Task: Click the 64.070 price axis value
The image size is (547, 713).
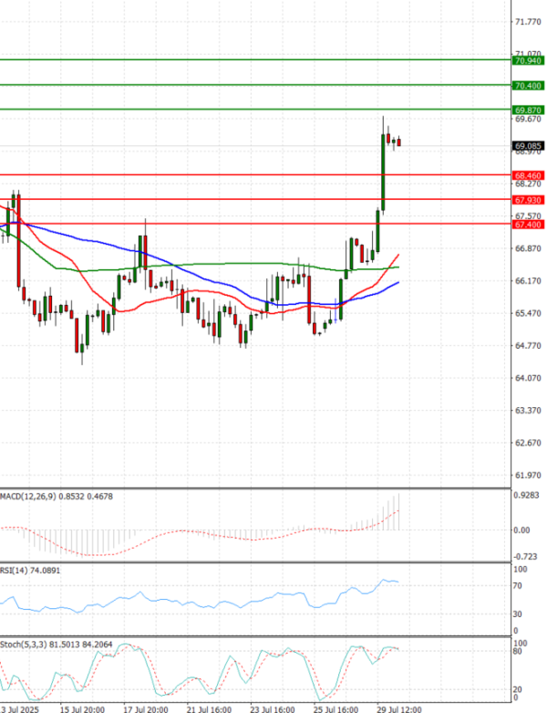Action: 528,378
